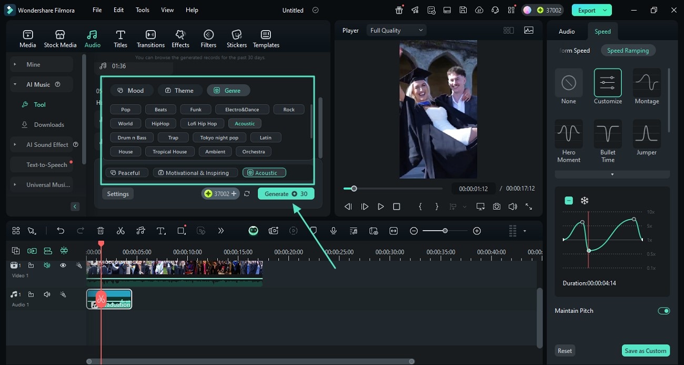Select the Tropical House genre tag
This screenshot has width=684, height=365.
point(169,152)
